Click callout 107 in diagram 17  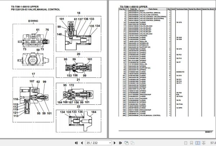(x=32, y=81)
